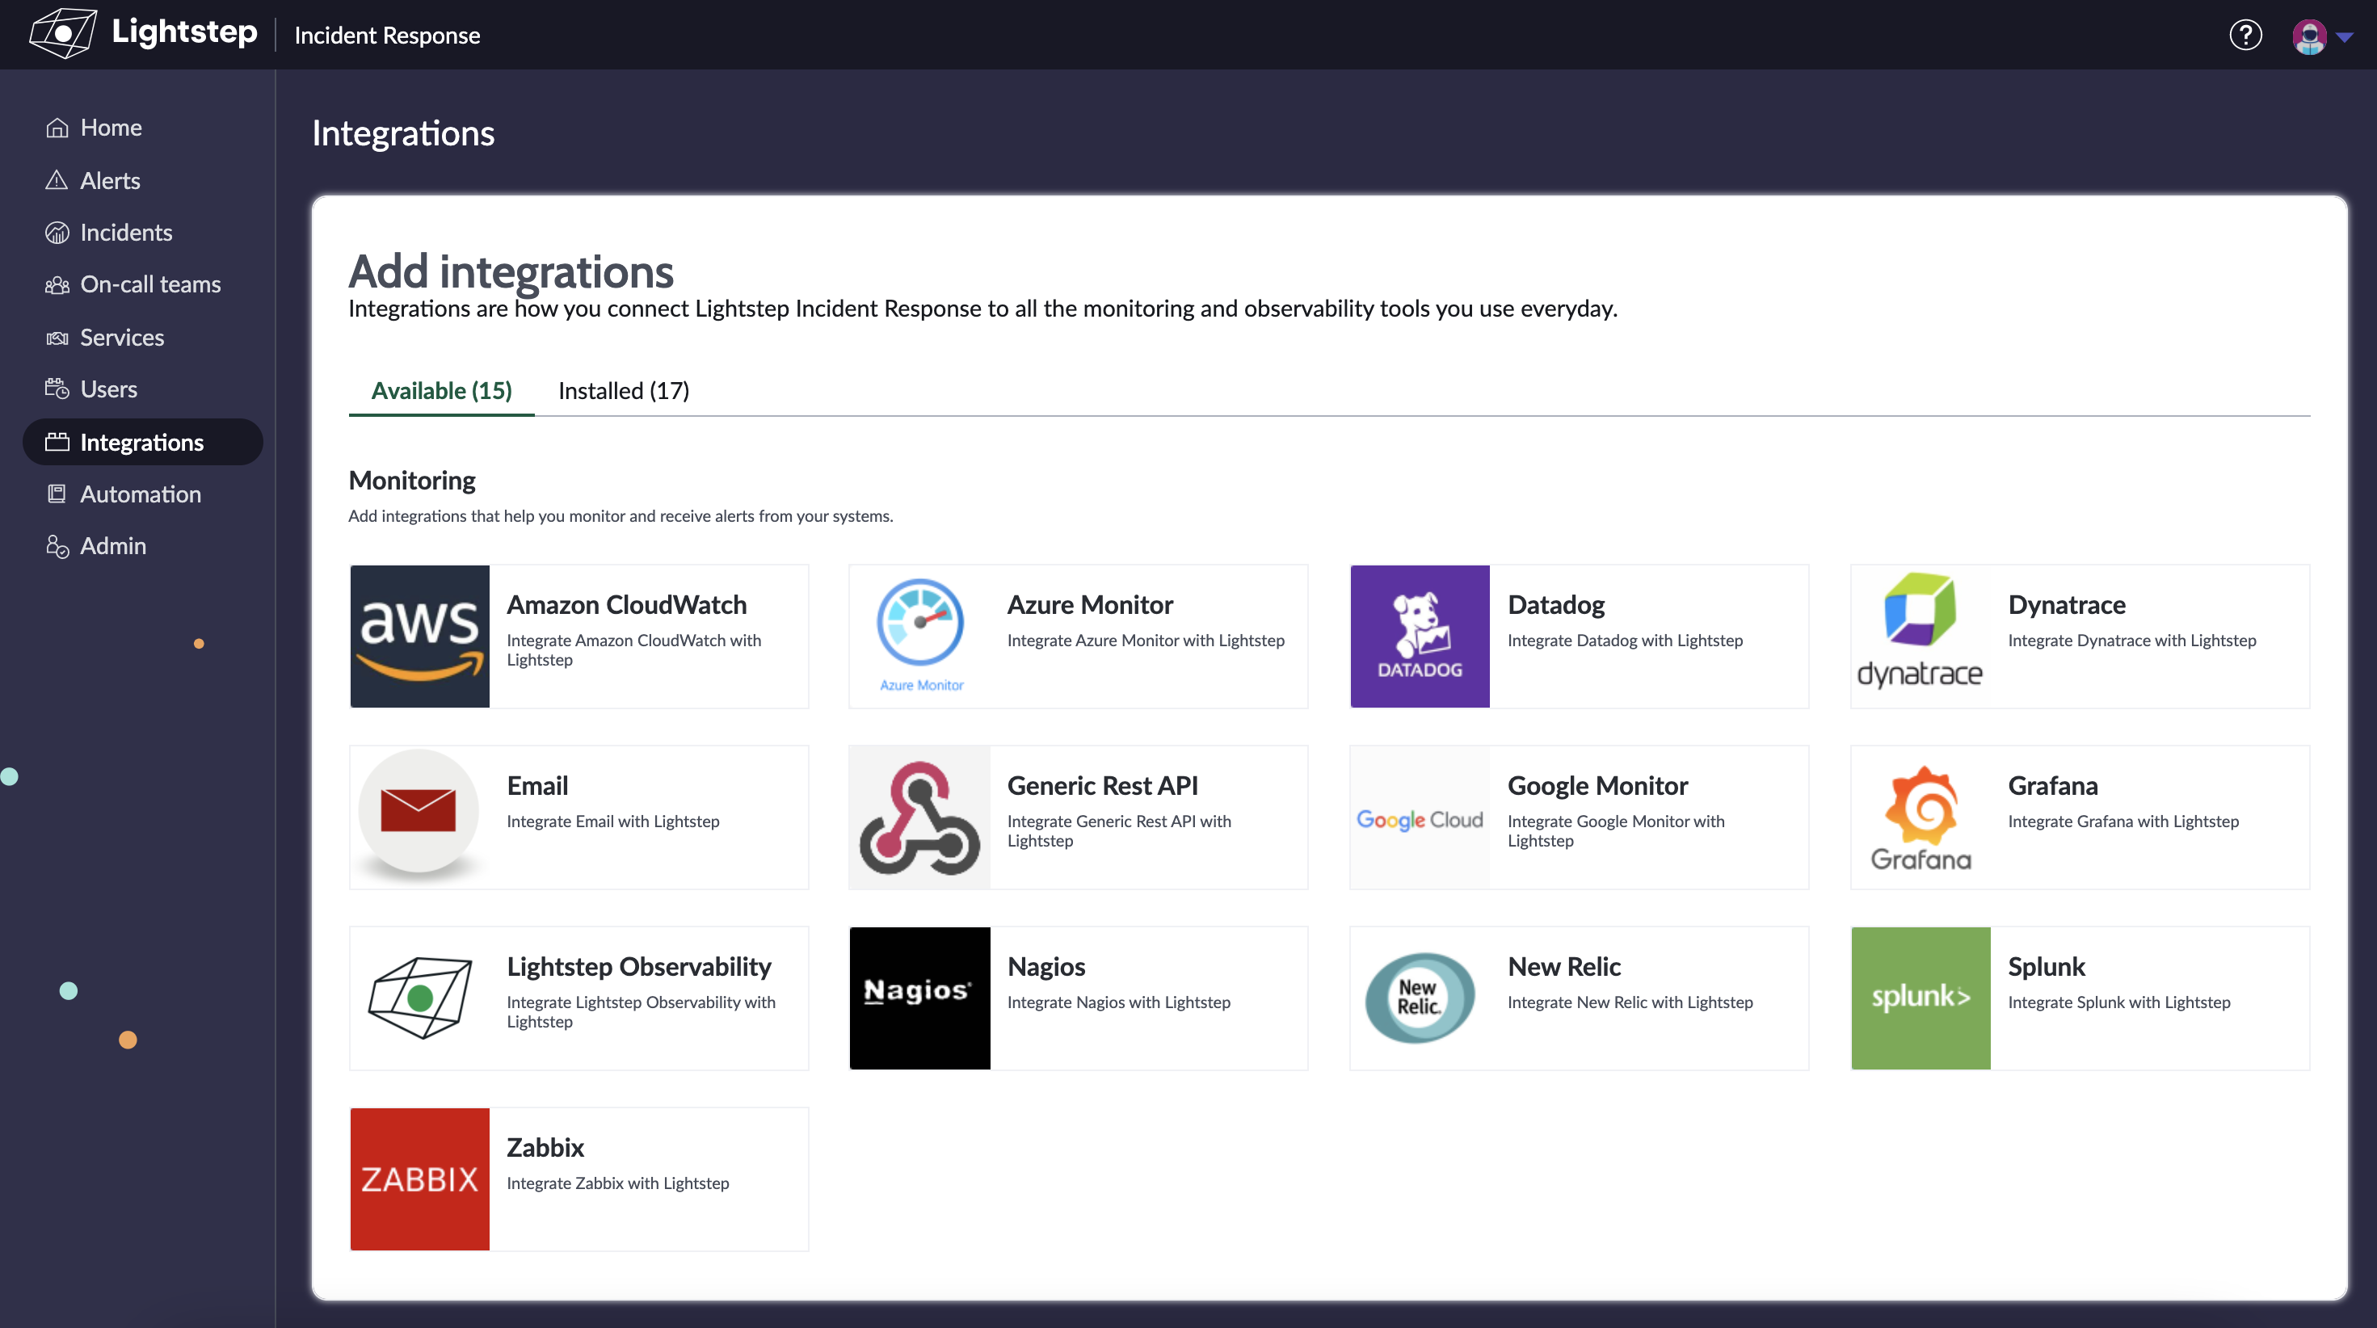Click the black Nagios logo
The height and width of the screenshot is (1328, 2377).
click(920, 998)
